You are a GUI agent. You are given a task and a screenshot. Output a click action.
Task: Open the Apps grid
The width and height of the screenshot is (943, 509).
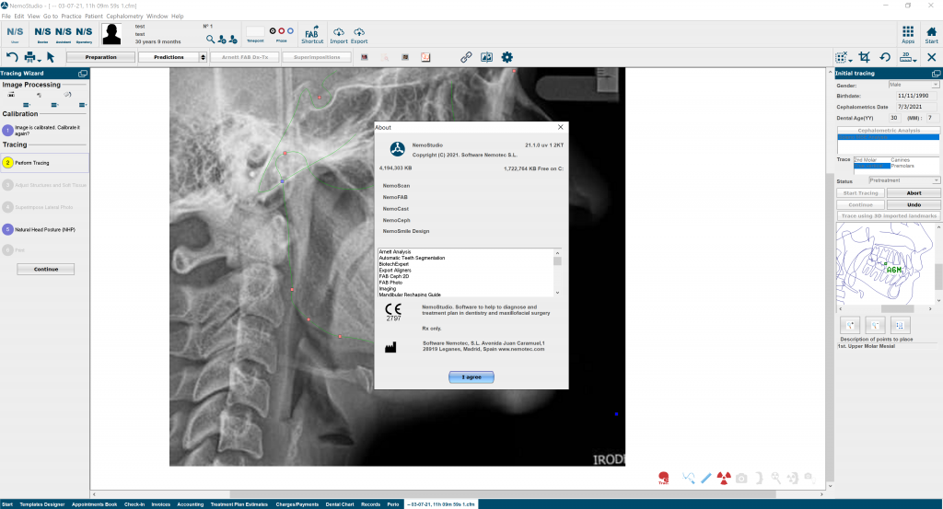(908, 33)
